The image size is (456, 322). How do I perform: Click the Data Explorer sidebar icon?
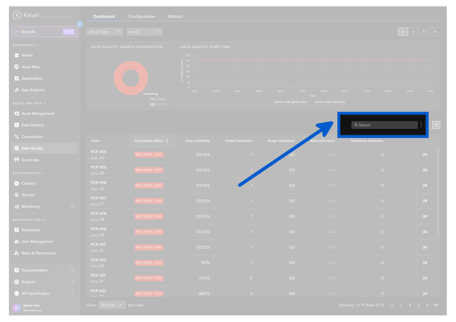pyautogui.click(x=17, y=90)
